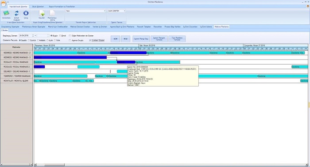Select the Makine Planlama tab
Viewport: 310px width, 167px height.
(x=221, y=27)
